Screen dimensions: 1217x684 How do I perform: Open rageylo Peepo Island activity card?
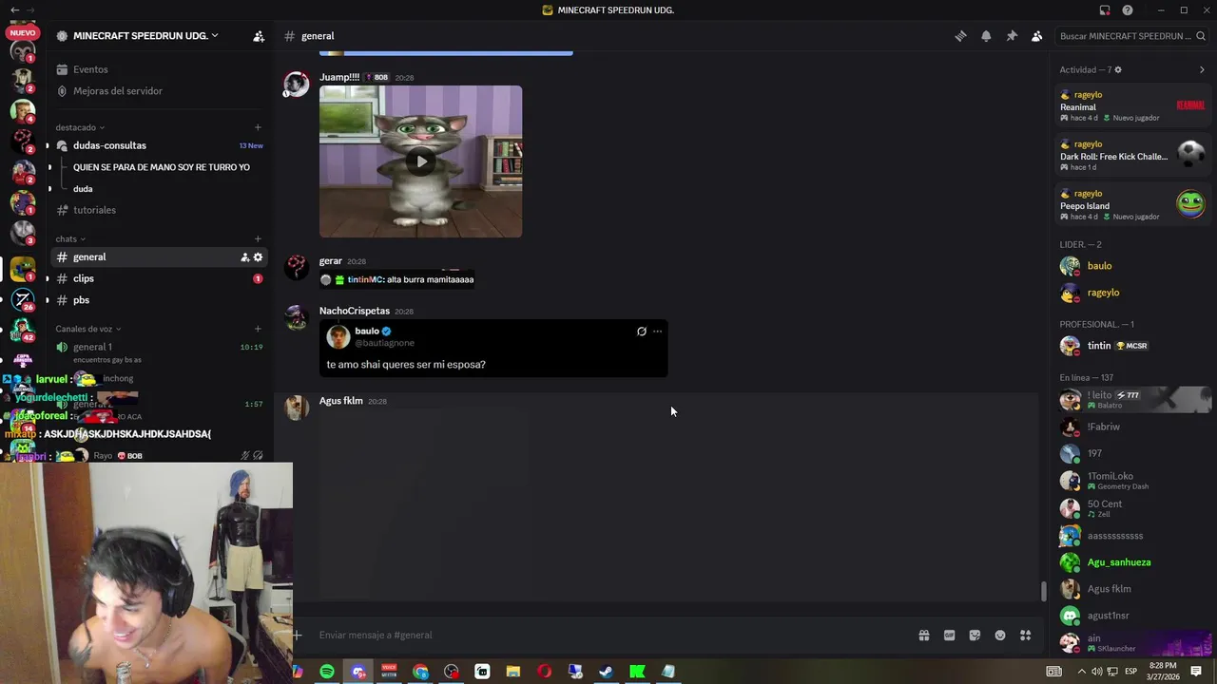pos(1132,205)
